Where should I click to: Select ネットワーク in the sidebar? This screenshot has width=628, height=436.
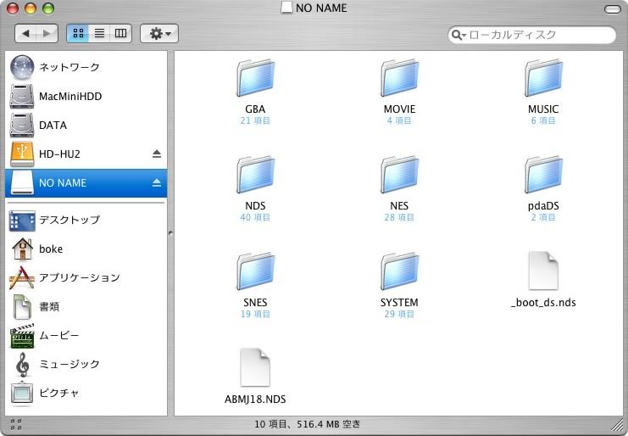click(86, 67)
